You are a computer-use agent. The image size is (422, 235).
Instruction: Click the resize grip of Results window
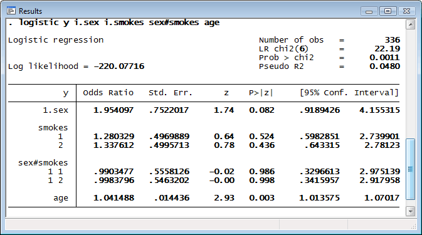click(413, 227)
